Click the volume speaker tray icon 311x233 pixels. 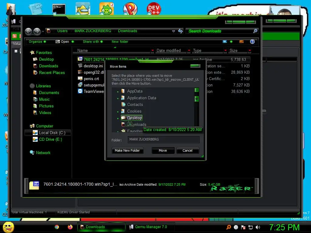(x=258, y=227)
